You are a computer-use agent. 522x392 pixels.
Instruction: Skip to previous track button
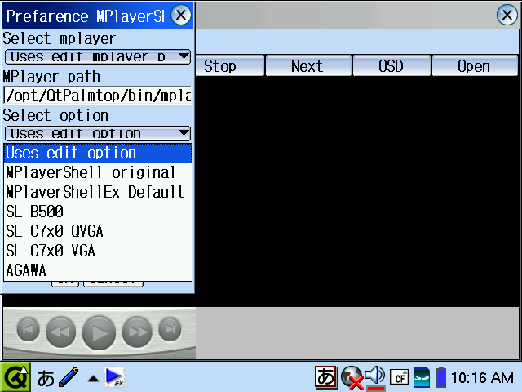(x=28, y=330)
